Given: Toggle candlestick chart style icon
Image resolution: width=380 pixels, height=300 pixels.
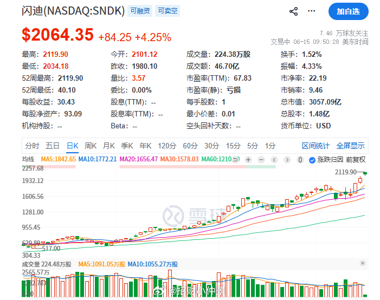Looking at the screenshot, I should 300,160.
